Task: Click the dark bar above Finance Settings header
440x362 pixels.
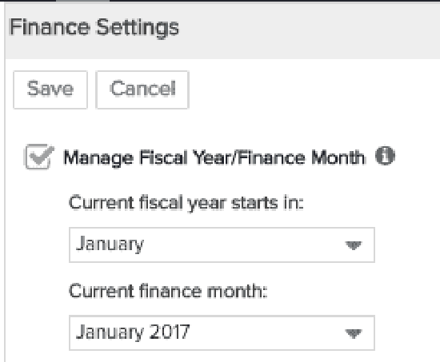Action: click(x=275, y=1)
